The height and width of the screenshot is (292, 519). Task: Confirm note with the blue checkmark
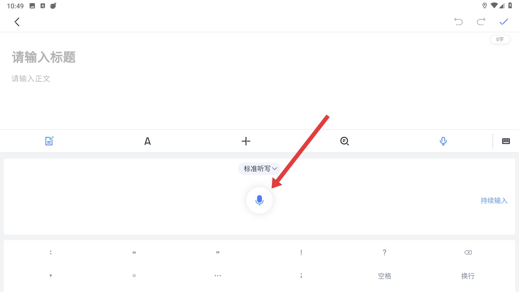504,22
